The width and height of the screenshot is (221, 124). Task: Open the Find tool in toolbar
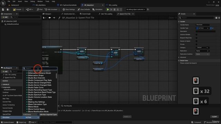pos(40,9)
